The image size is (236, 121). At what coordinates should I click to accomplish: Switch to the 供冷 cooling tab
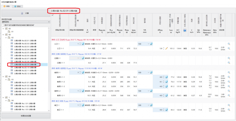pyautogui.click(x=18, y=6)
